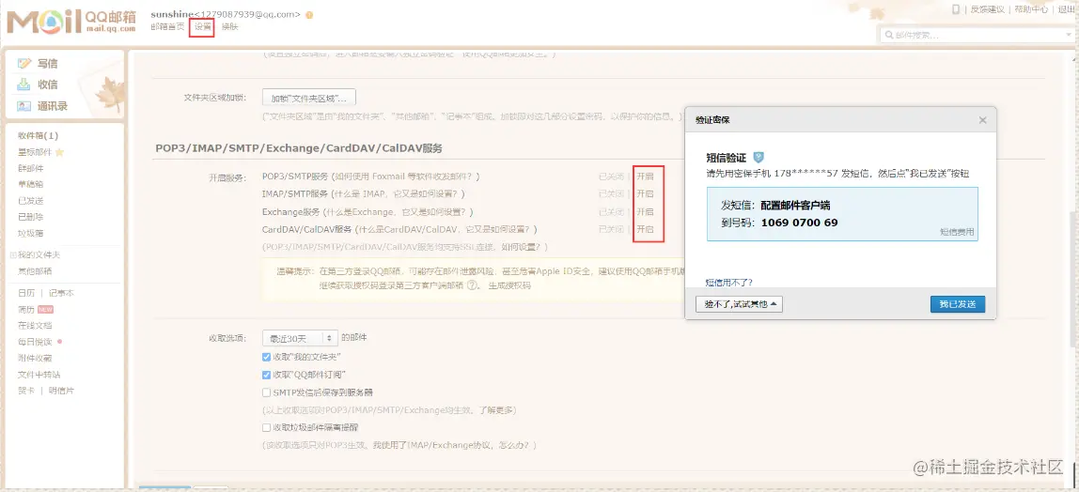
Task: Open the 最近30天 dropdown
Action: coord(300,338)
